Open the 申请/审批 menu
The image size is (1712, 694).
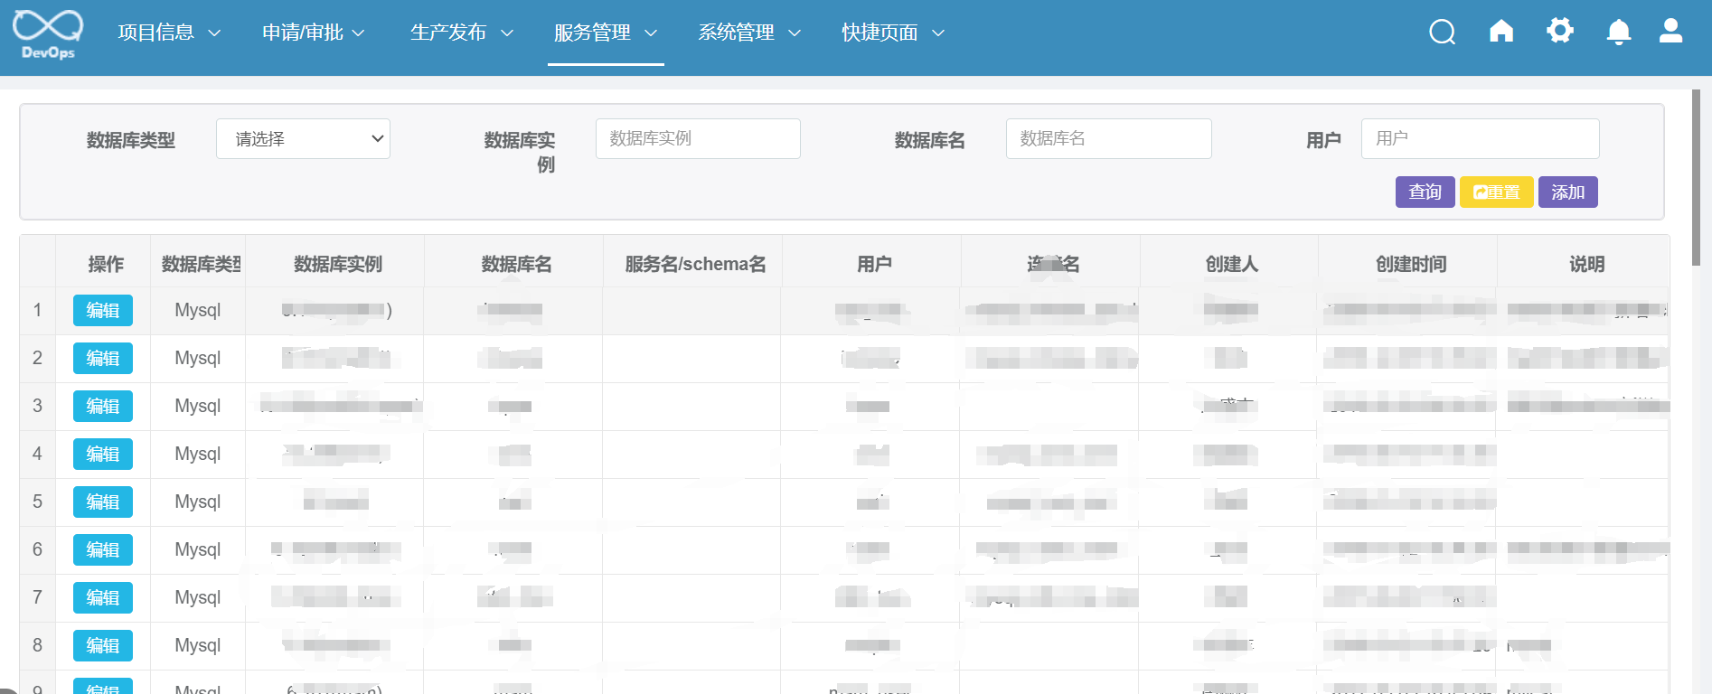click(x=313, y=33)
